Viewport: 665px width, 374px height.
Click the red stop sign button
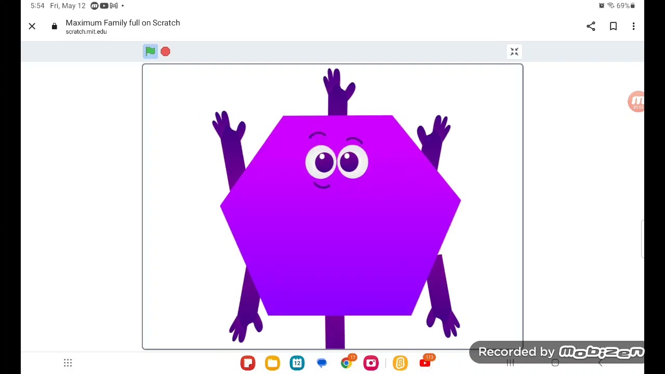pyautogui.click(x=165, y=51)
